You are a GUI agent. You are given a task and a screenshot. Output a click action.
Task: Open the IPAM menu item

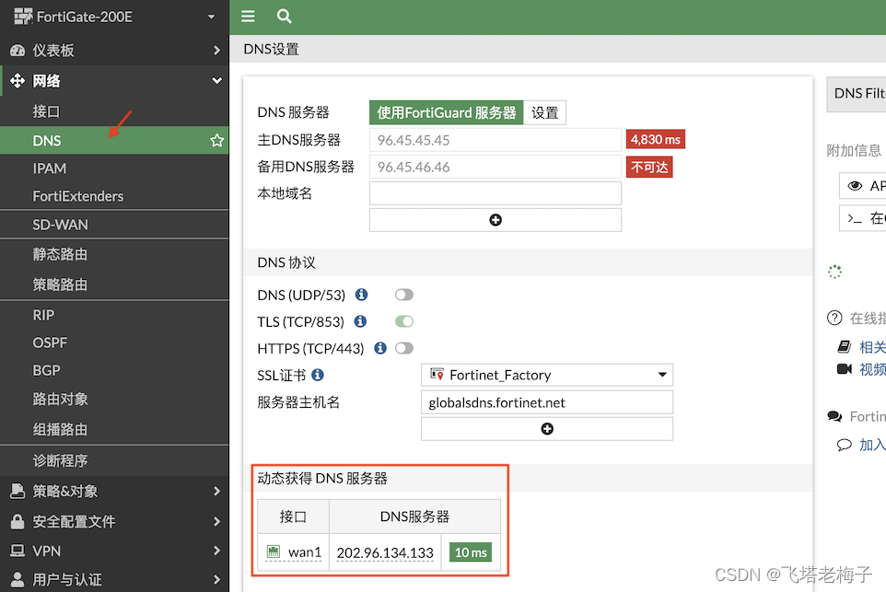pyautogui.click(x=114, y=168)
